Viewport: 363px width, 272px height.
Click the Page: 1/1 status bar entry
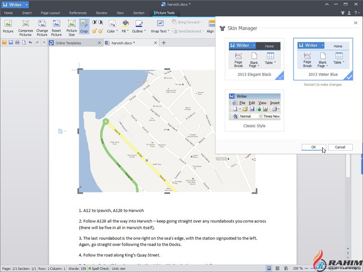coord(10,268)
